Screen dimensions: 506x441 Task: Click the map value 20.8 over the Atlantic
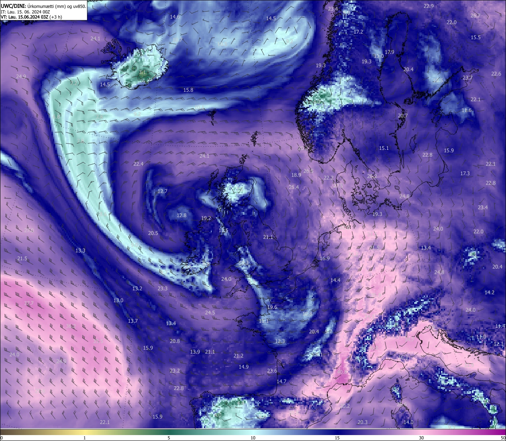coord(175,341)
